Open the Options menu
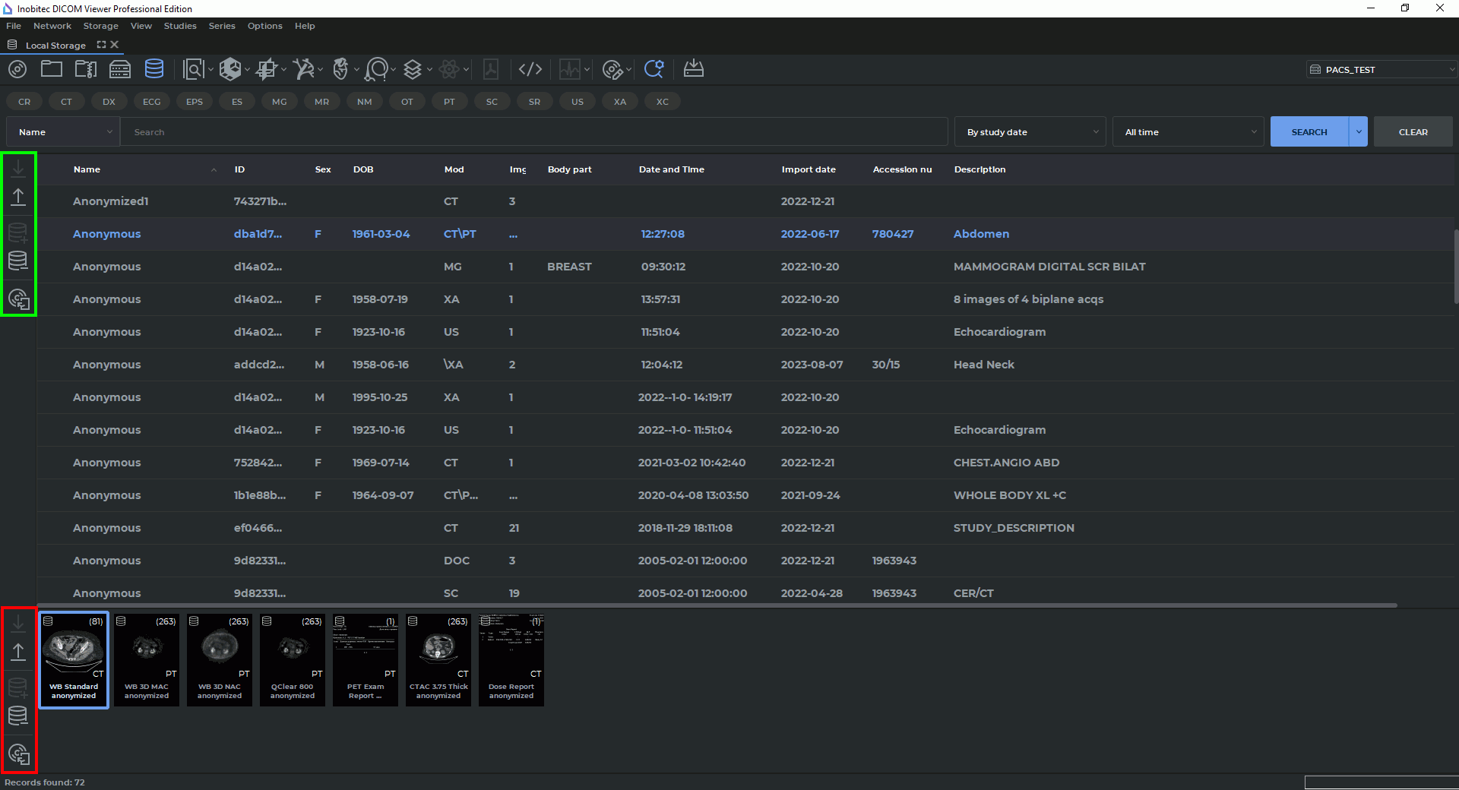Image resolution: width=1459 pixels, height=790 pixels. pos(264,26)
